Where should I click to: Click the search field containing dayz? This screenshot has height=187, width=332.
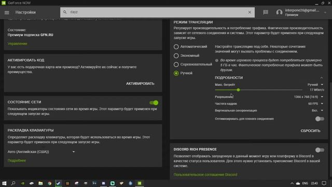click(x=157, y=12)
